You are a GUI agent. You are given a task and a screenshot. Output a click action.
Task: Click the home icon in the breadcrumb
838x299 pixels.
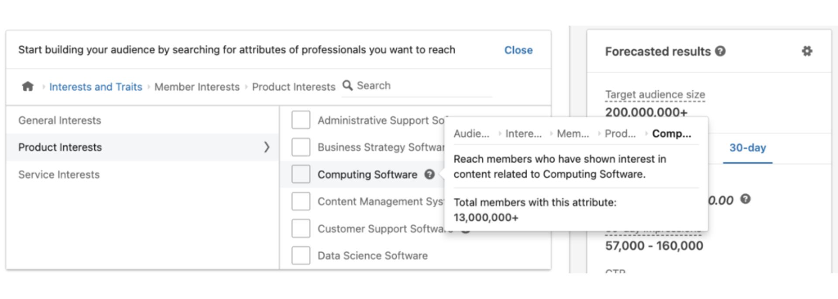(27, 86)
